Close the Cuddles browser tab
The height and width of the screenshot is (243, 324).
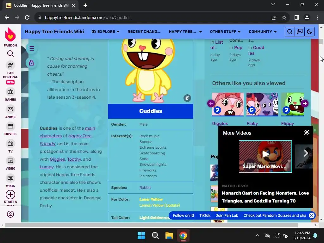point(73,5)
